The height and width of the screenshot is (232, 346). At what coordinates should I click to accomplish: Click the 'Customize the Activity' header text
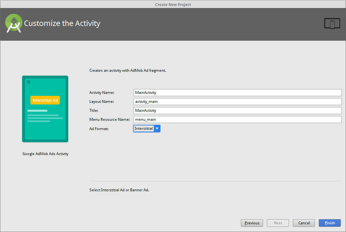pos(62,23)
